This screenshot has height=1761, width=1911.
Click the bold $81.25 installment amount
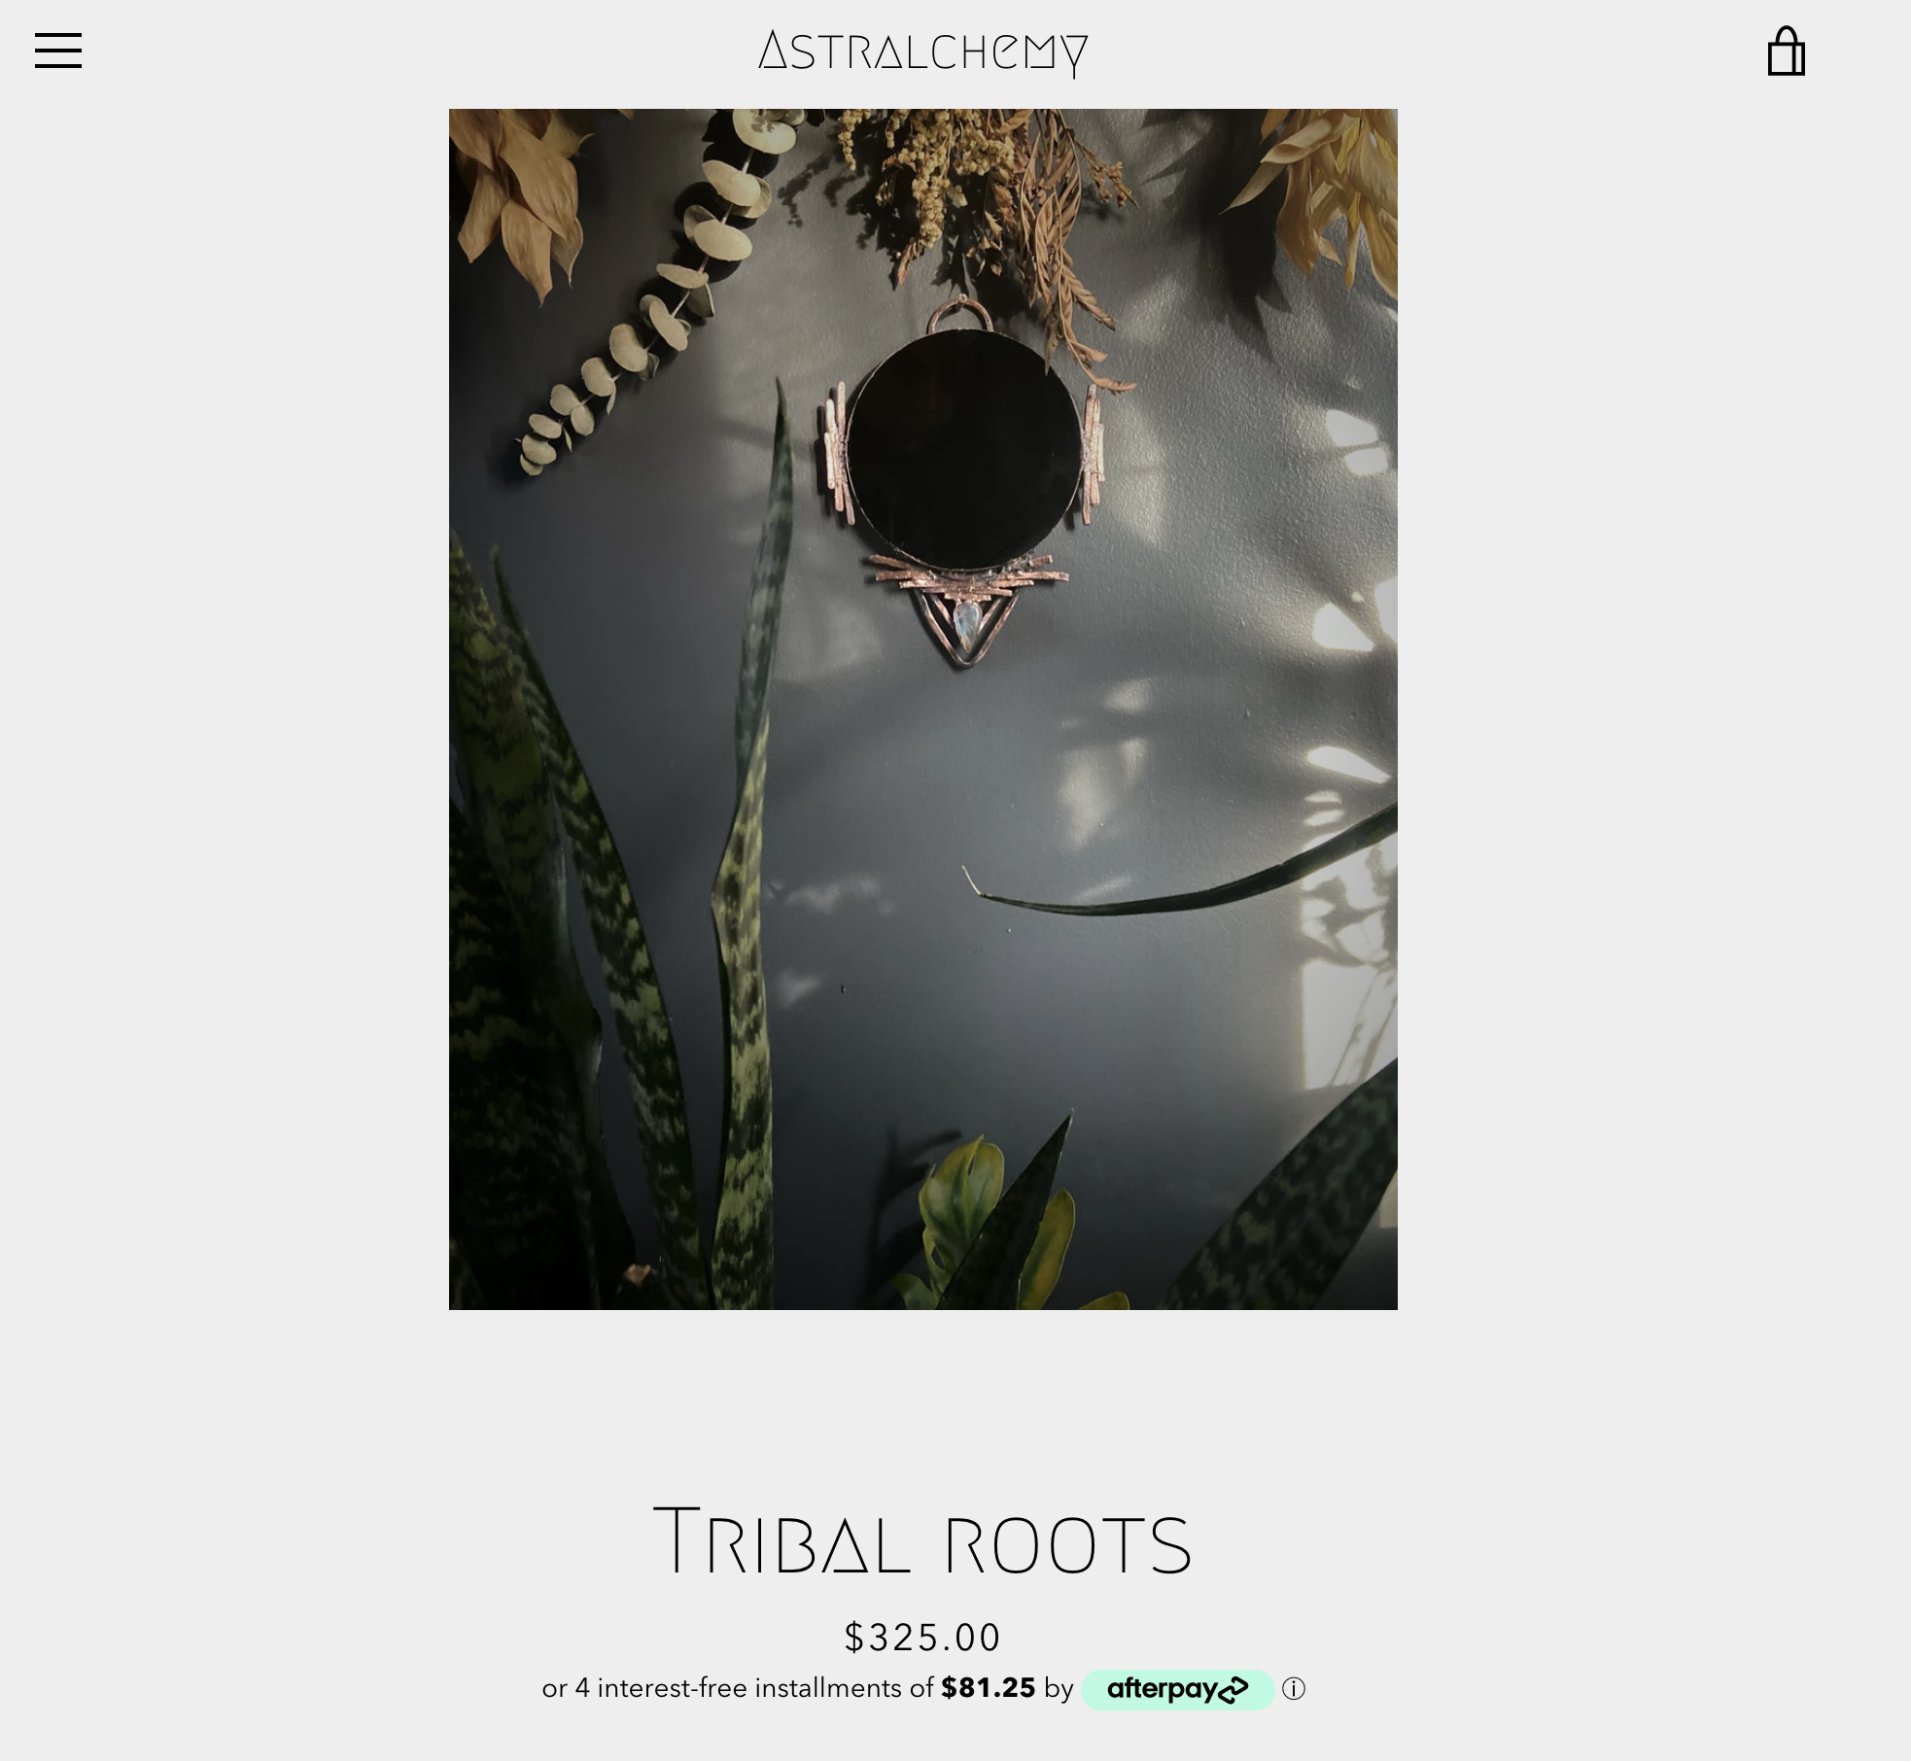(x=988, y=1688)
